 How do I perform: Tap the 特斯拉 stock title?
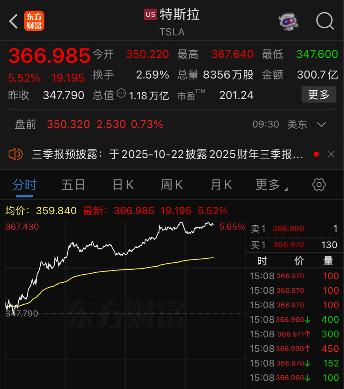[x=180, y=14]
